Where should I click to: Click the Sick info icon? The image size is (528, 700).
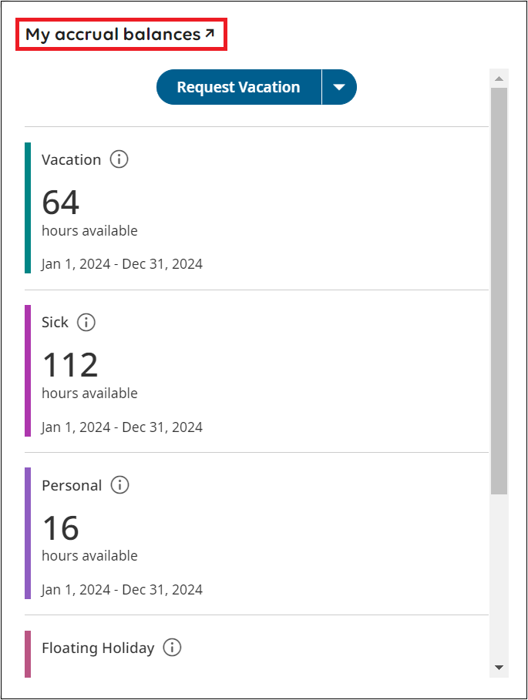click(x=86, y=322)
